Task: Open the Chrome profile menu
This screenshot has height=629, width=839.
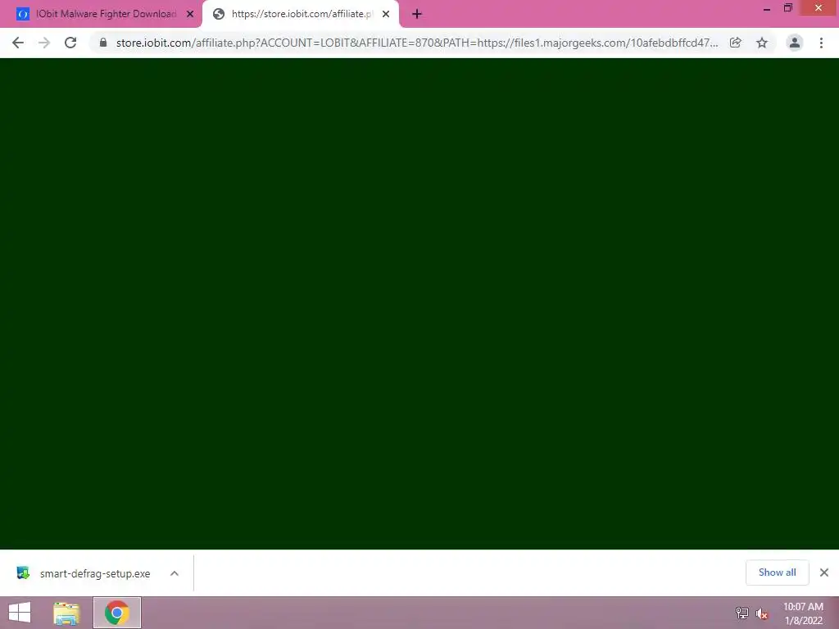Action: click(x=795, y=43)
